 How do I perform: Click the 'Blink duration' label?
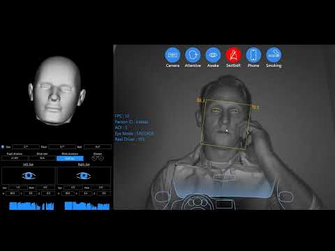pyautogui.click(x=70, y=154)
